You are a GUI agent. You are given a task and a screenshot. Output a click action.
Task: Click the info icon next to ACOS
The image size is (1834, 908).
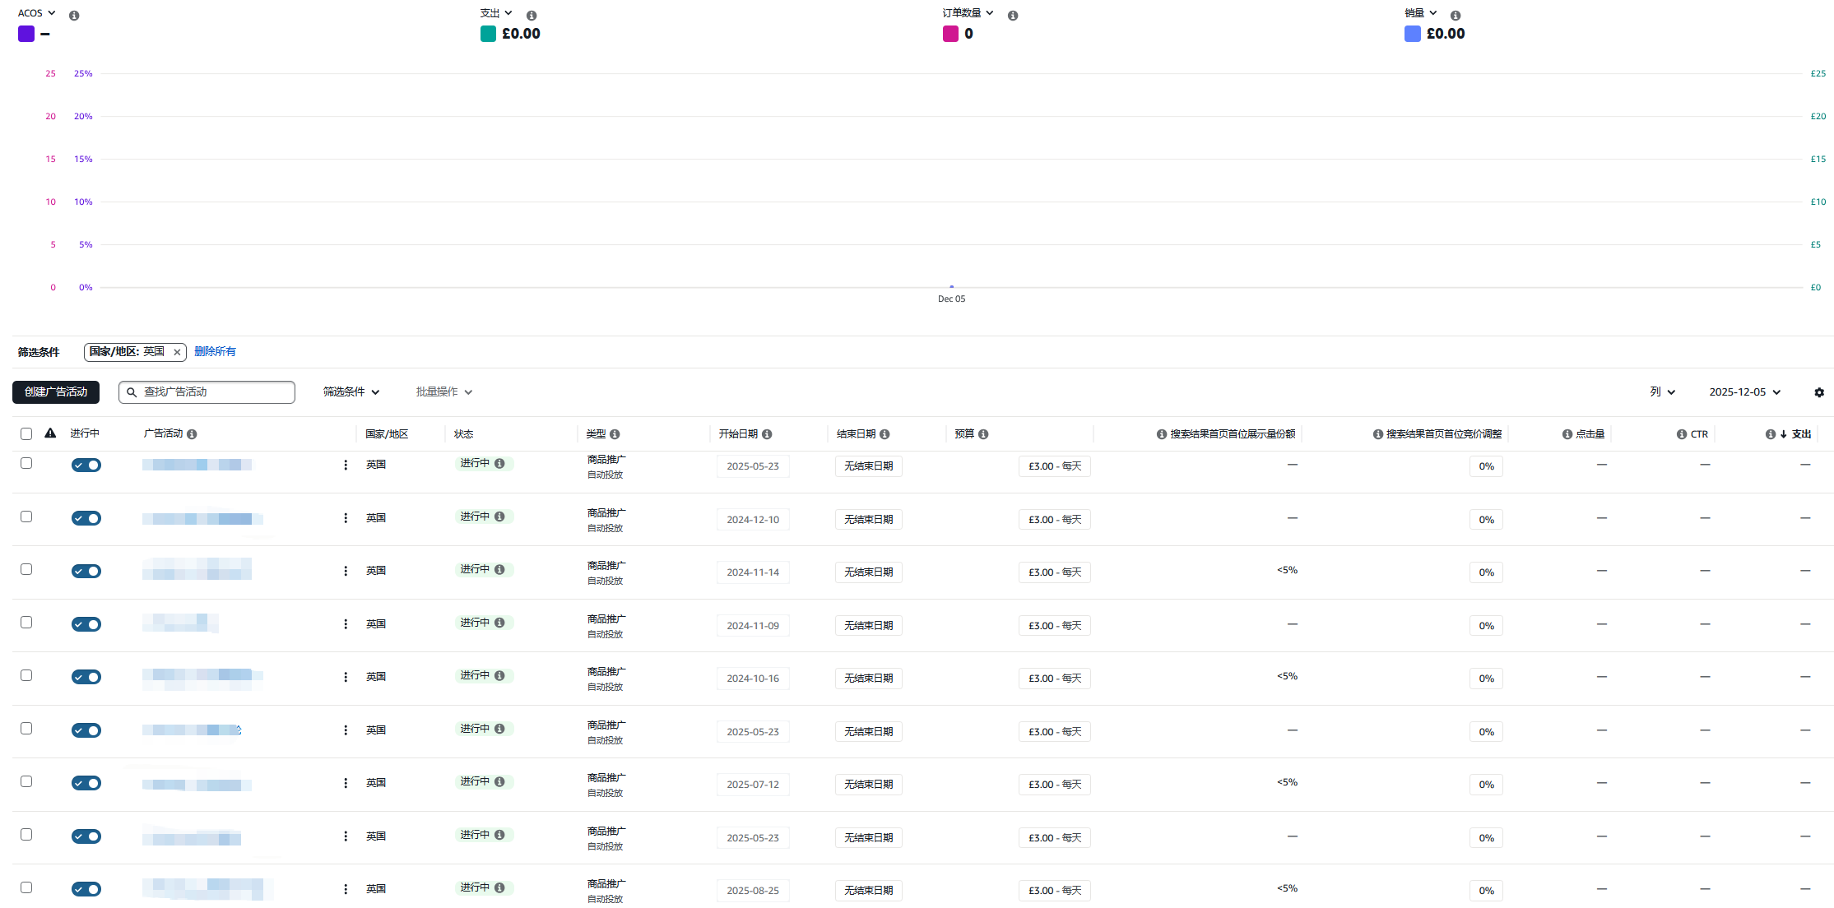coord(74,16)
